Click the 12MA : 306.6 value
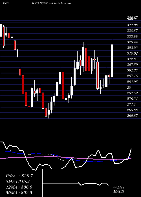 click(19, 187)
